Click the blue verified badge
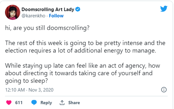This screenshot has height=109, width=174. pyautogui.click(x=78, y=9)
